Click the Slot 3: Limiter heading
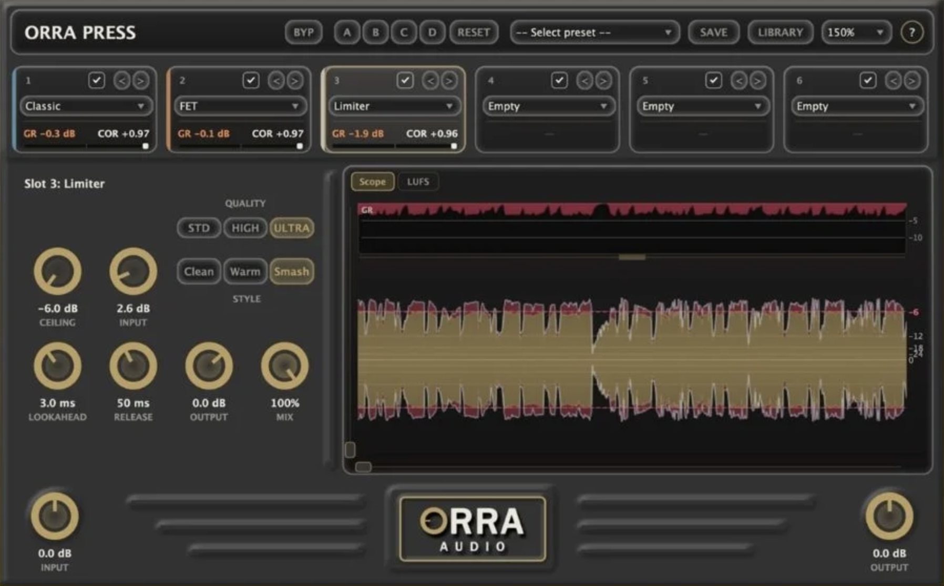 point(65,184)
